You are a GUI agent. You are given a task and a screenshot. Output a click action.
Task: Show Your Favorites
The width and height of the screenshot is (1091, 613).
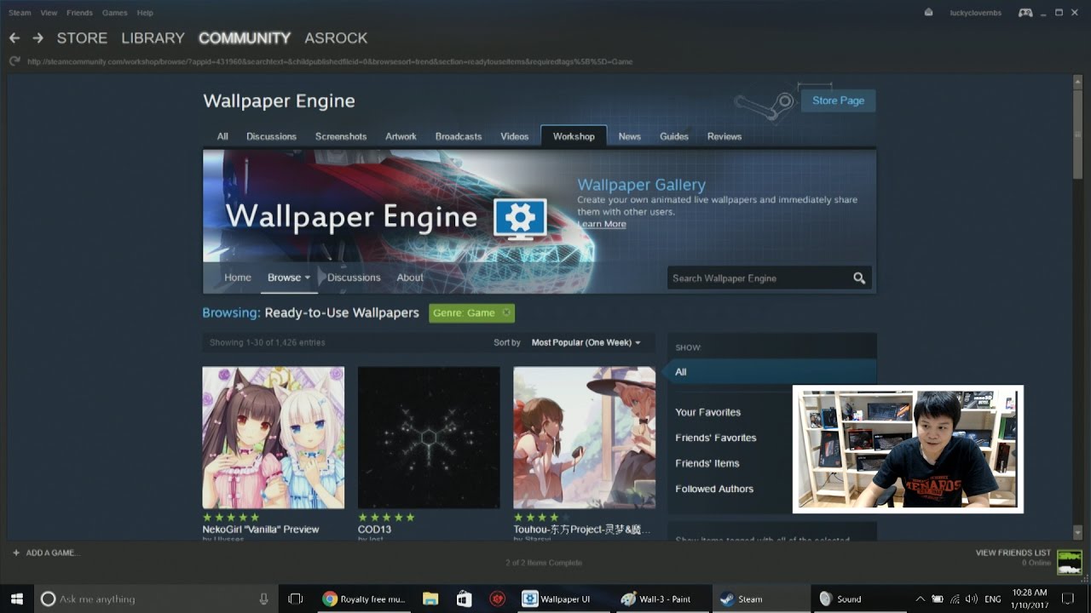tap(708, 412)
